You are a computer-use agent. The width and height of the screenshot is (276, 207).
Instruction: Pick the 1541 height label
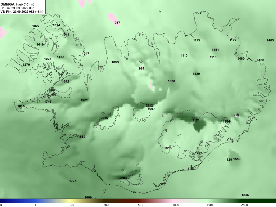pos(66,34)
